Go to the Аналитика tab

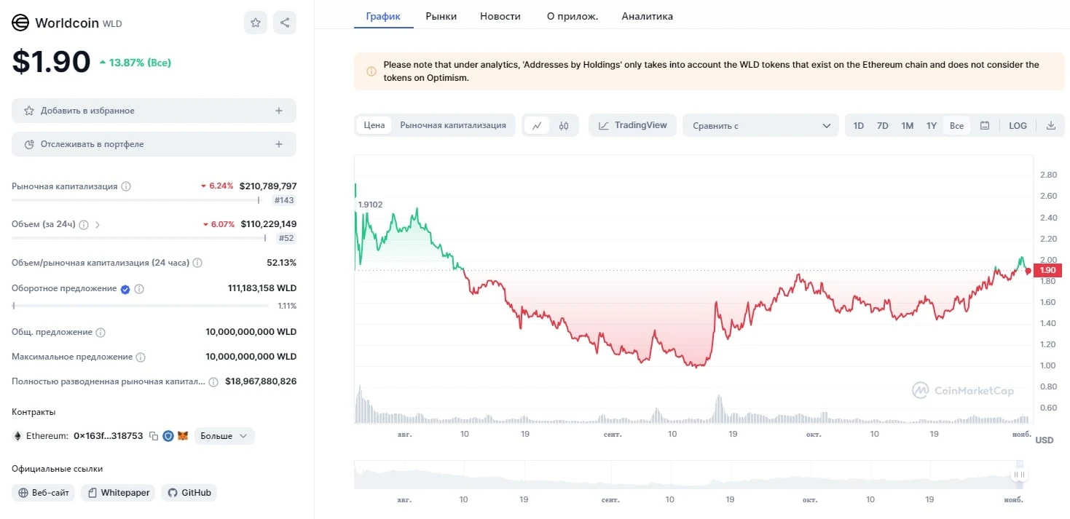tap(648, 16)
